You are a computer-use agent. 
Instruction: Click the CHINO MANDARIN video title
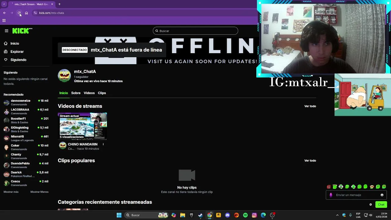click(83, 144)
